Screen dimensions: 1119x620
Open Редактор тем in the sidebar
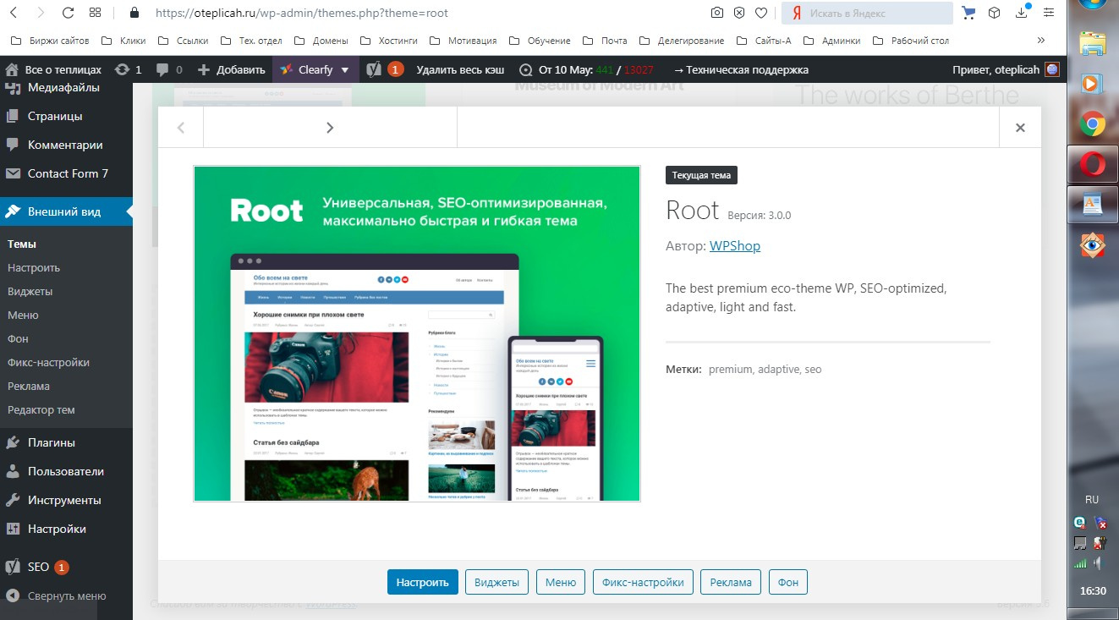point(41,409)
